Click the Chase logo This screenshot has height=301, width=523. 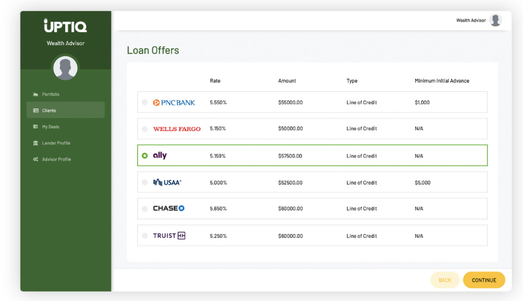[x=169, y=209]
